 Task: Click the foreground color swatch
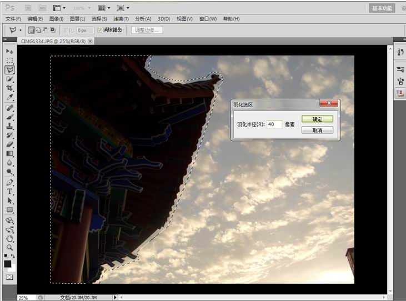click(8, 264)
